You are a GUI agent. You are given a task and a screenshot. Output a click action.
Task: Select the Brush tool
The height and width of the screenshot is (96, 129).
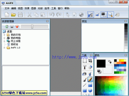pos(85,80)
